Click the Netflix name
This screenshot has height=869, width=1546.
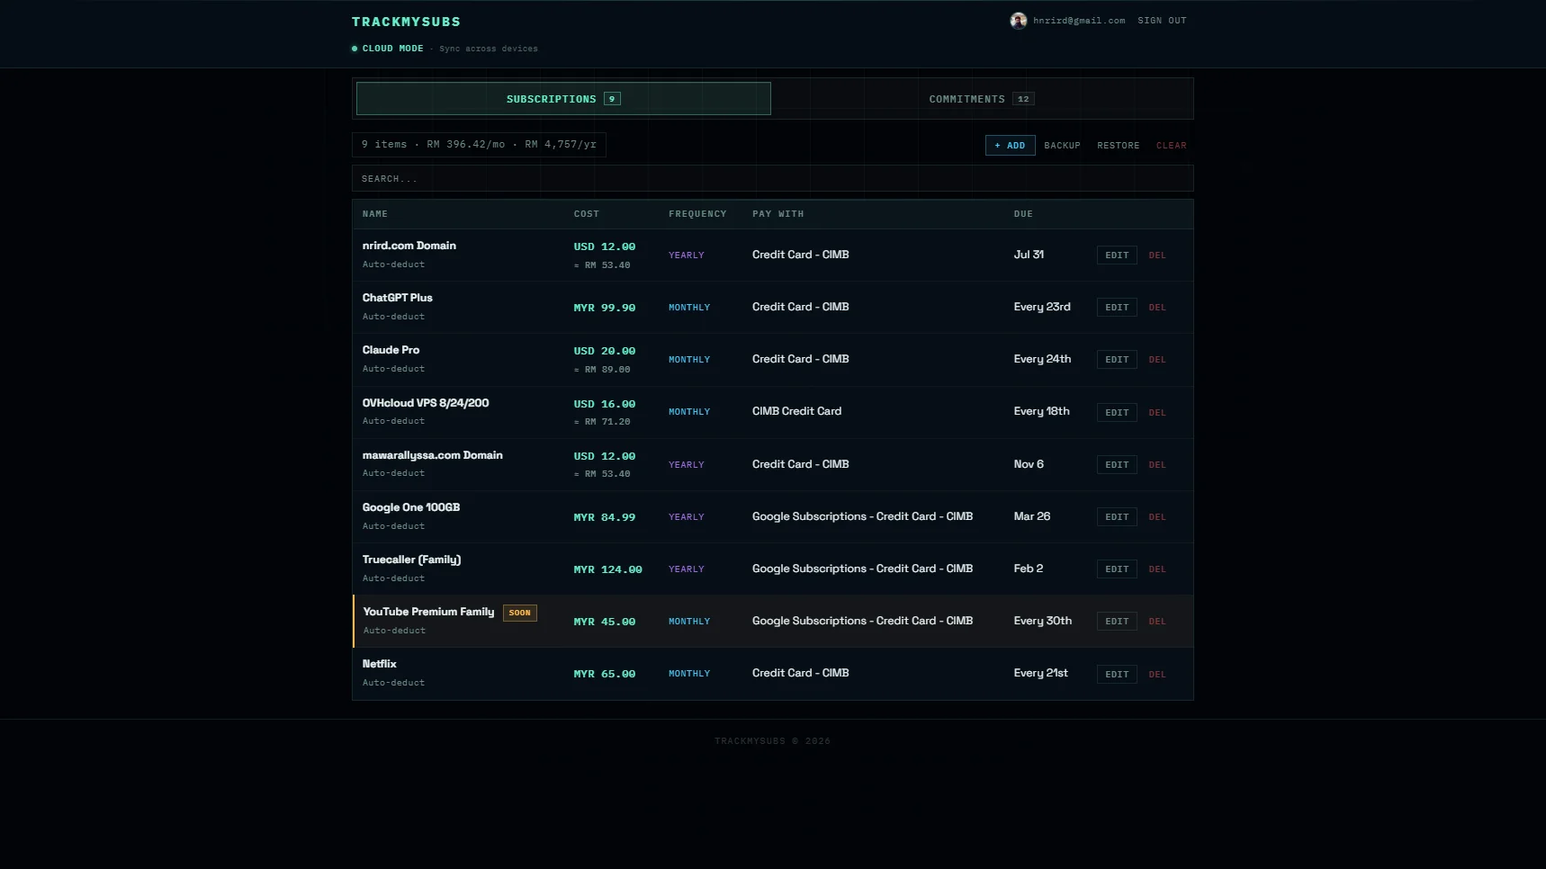coord(380,664)
